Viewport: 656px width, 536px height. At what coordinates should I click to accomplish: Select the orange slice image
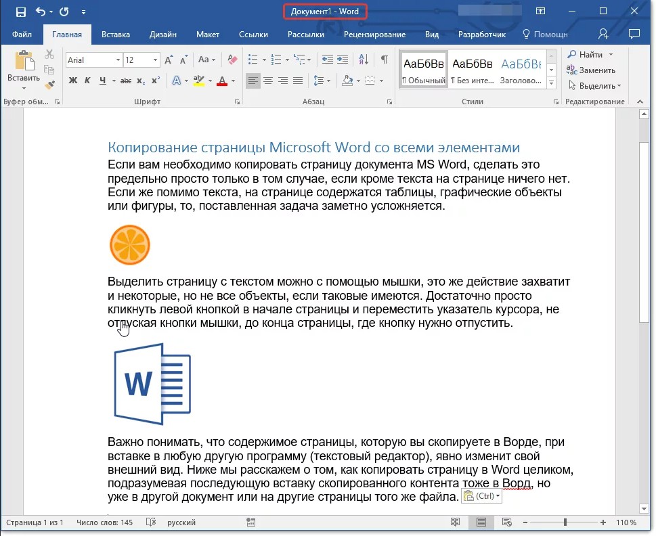pyautogui.click(x=130, y=245)
